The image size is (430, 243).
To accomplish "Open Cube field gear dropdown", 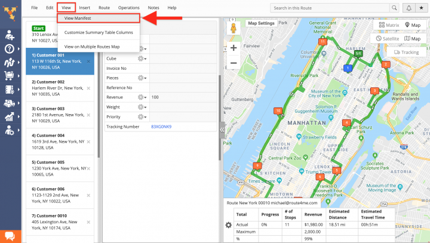I will click(142, 59).
